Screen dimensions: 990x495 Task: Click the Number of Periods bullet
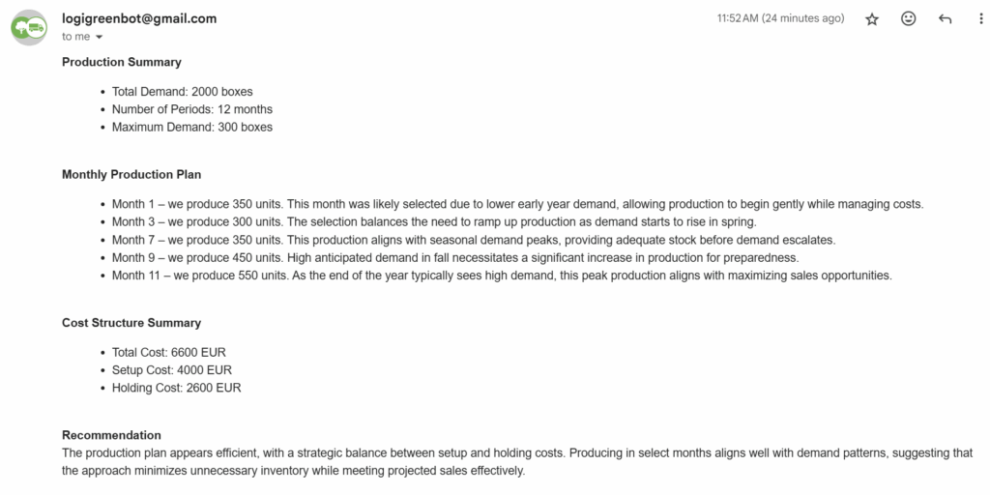(191, 109)
